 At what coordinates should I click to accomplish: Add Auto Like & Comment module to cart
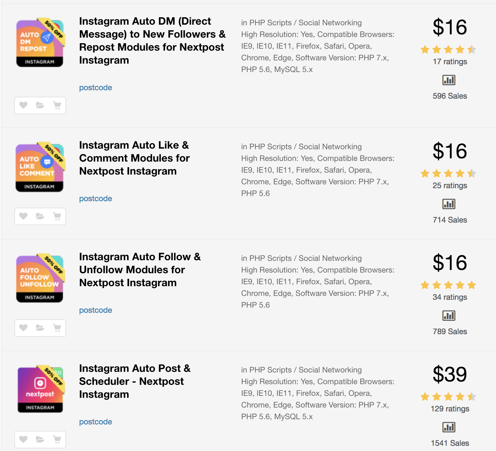pos(57,216)
